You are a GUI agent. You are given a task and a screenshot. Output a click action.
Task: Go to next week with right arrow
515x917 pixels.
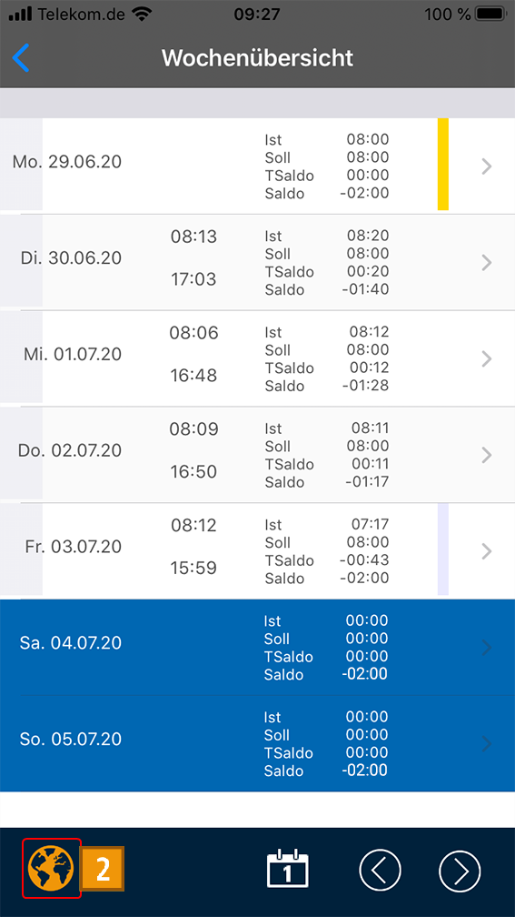460,871
